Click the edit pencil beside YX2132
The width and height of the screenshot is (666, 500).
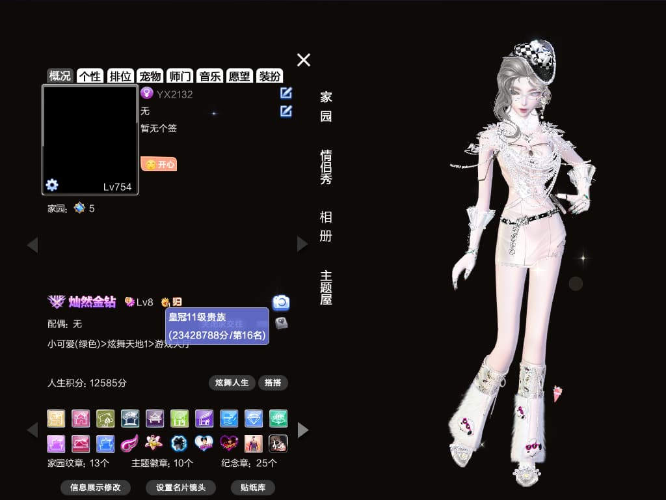[285, 93]
